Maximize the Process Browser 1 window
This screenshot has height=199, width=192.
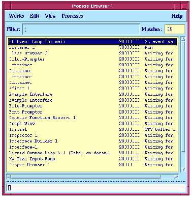click(184, 7)
